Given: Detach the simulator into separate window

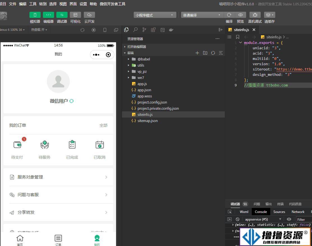Looking at the screenshot, I should pos(116,30).
